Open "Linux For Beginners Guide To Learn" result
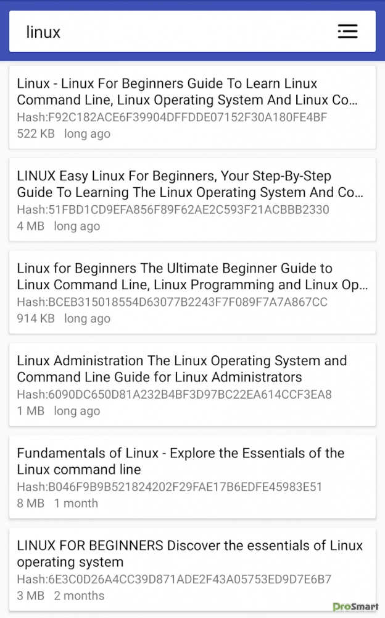 coord(188,91)
